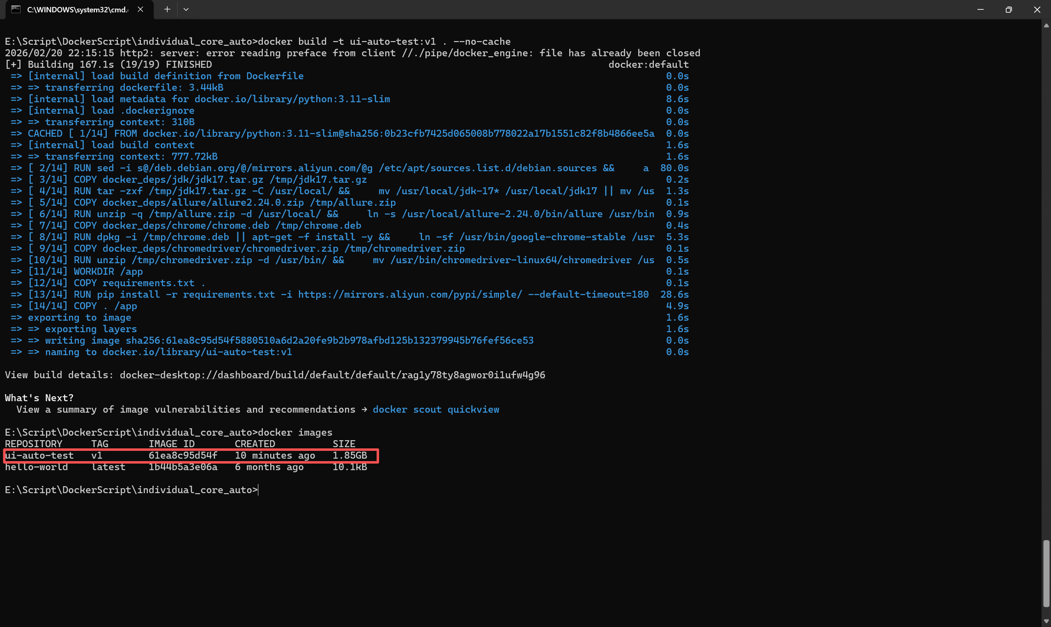Open the docker-desktop build details link
Screen dimensions: 1051x627
click(332, 375)
